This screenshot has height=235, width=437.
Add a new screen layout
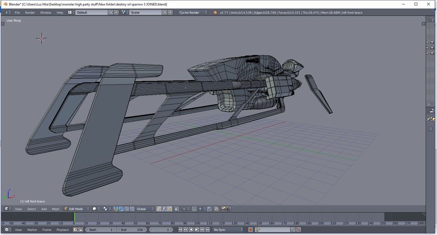pos(111,12)
